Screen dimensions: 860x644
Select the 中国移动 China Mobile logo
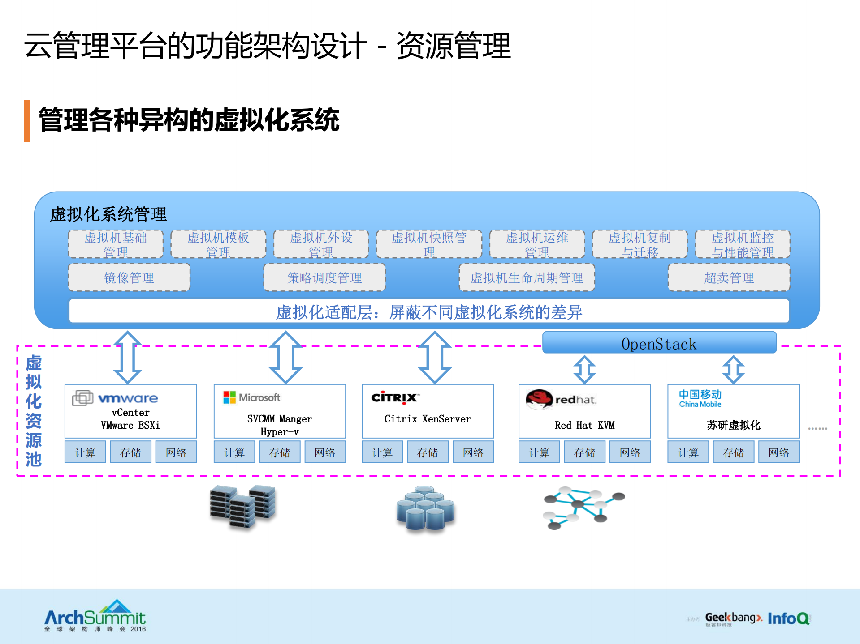click(700, 399)
